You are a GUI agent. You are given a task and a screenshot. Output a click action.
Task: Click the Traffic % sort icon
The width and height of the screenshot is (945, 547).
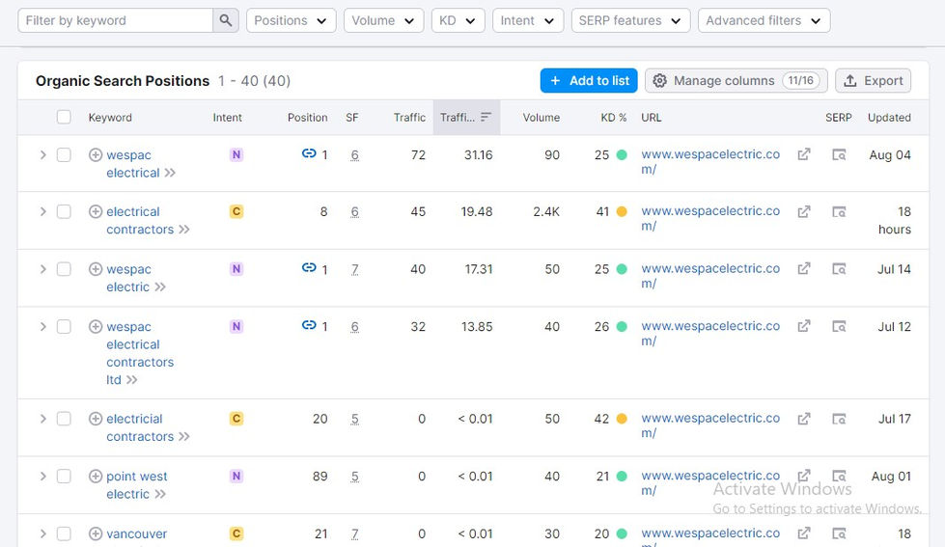pos(486,118)
